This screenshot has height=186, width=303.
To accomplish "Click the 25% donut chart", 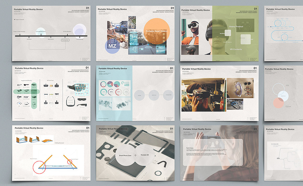I will (127, 92).
